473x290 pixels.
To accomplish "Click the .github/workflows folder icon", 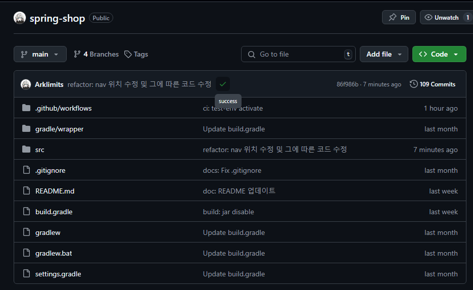I will click(26, 108).
